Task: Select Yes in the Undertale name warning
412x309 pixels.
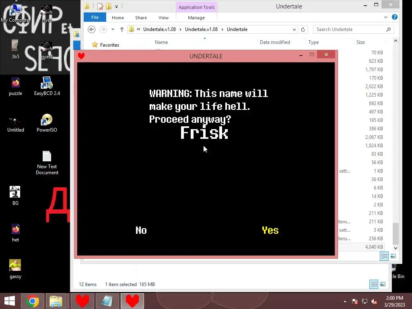Action: point(270,230)
